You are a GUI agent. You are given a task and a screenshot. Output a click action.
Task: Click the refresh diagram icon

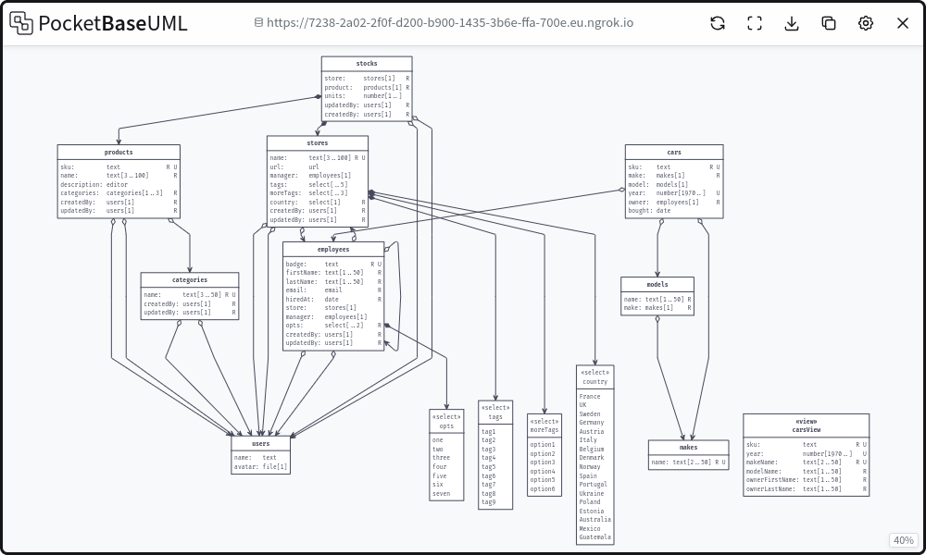pos(718,23)
